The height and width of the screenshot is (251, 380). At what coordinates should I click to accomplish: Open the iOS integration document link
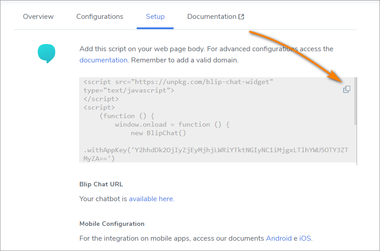pyautogui.click(x=305, y=238)
